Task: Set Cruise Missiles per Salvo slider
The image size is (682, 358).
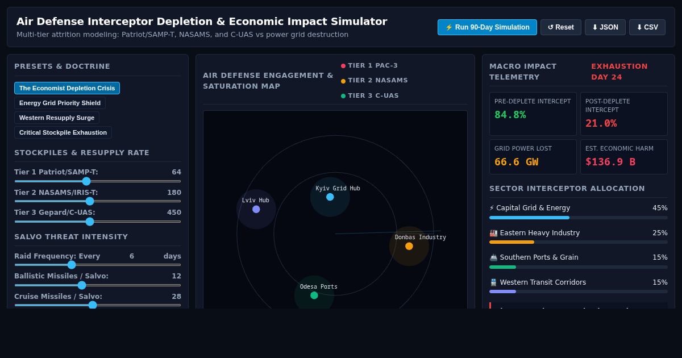Action: [98, 305]
